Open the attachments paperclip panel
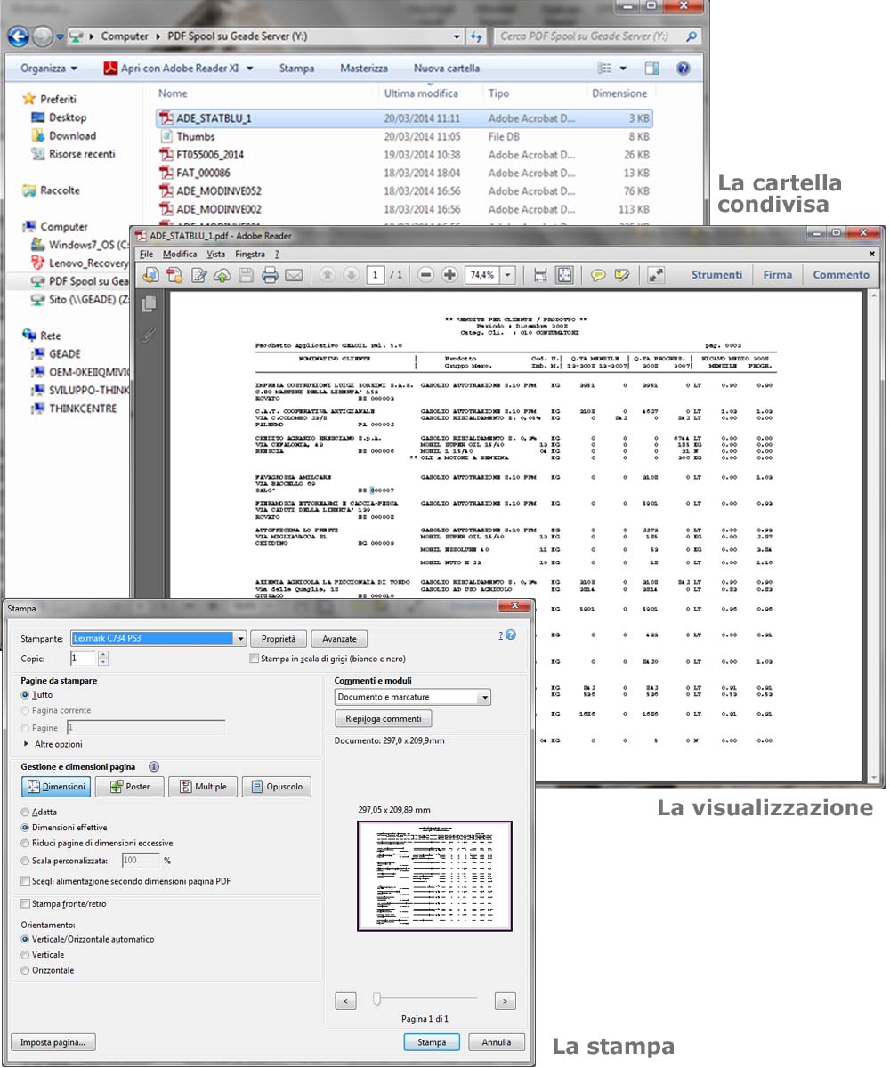Screen dimensions: 890x1068 [149, 335]
